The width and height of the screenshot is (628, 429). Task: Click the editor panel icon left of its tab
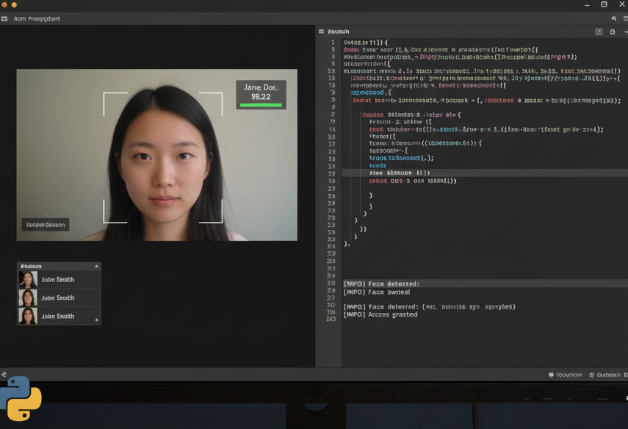coord(322,32)
